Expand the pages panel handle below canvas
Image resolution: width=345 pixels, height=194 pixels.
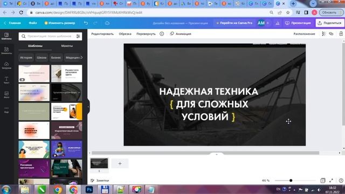pyautogui.click(x=217, y=154)
